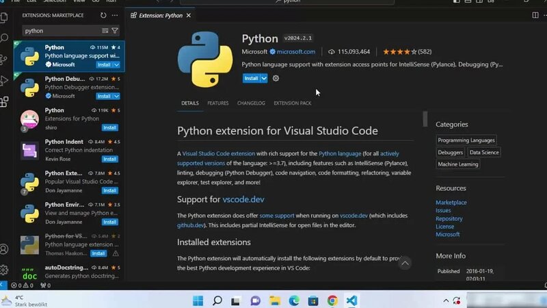The image size is (547, 308).
Task: Install Python by Microsoft in list
Action: [105, 64]
